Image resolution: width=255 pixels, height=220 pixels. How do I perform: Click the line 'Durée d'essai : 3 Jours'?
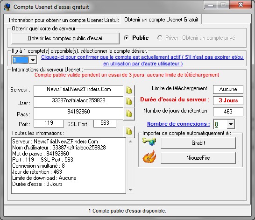tap(37, 184)
